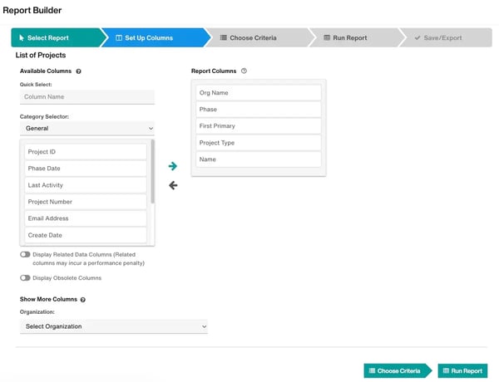Go to the Select Report step
The width and height of the screenshot is (499, 382).
(x=54, y=38)
